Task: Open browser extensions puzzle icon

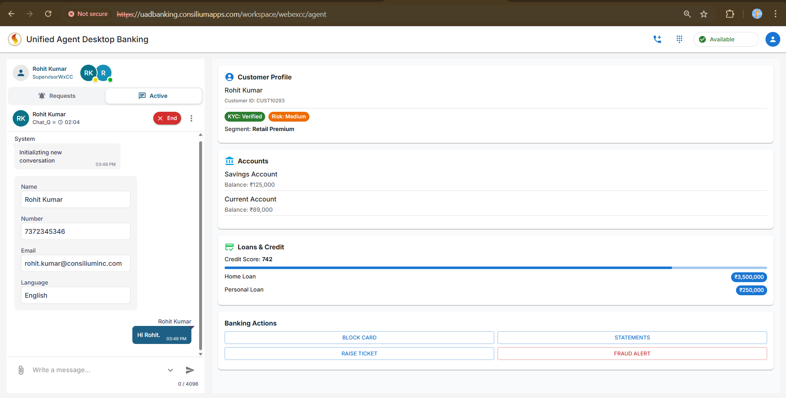Action: tap(729, 14)
